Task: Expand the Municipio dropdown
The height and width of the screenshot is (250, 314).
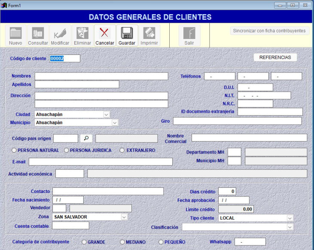Action: (115, 123)
